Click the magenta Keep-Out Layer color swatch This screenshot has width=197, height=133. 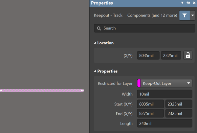[139, 83]
